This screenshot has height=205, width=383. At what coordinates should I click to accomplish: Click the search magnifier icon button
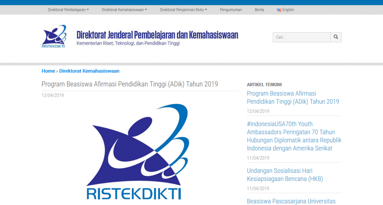click(x=335, y=37)
